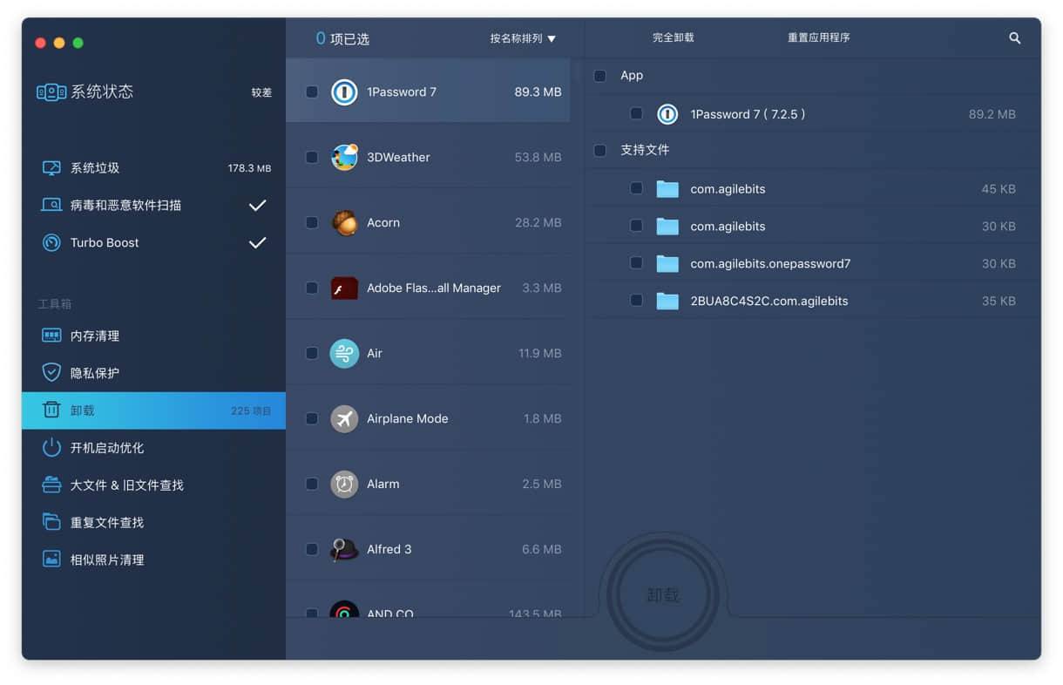This screenshot has height=685, width=1063.
Task: Click the 53.8 MB size of 3DWeather
Action: (538, 158)
